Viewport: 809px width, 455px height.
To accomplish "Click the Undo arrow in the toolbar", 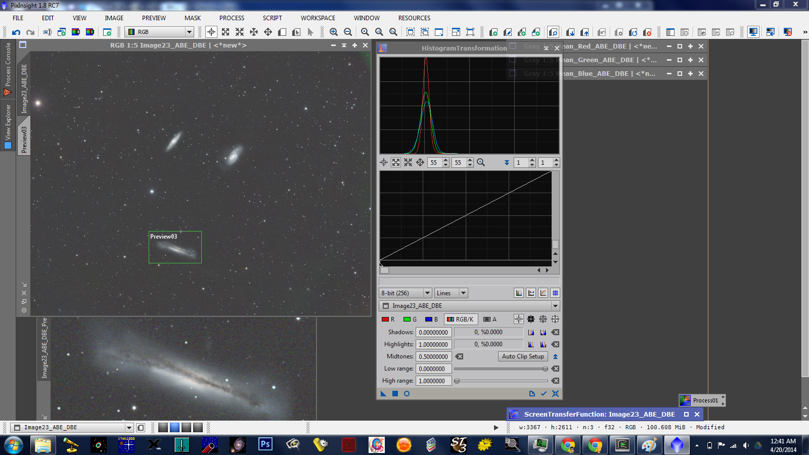I will tap(16, 32).
